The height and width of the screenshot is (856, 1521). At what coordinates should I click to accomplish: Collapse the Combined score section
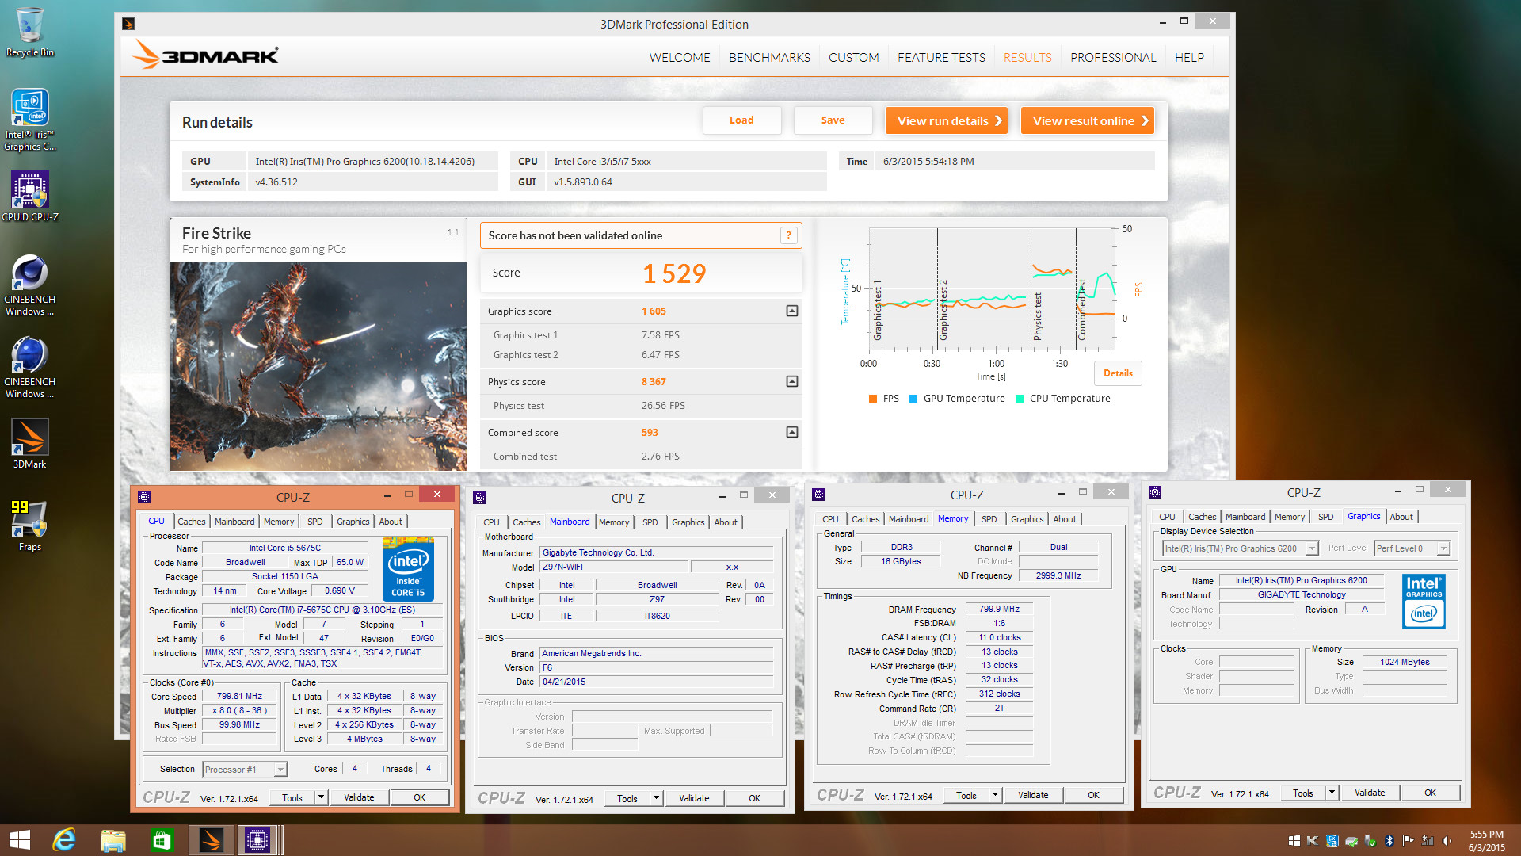(x=791, y=432)
